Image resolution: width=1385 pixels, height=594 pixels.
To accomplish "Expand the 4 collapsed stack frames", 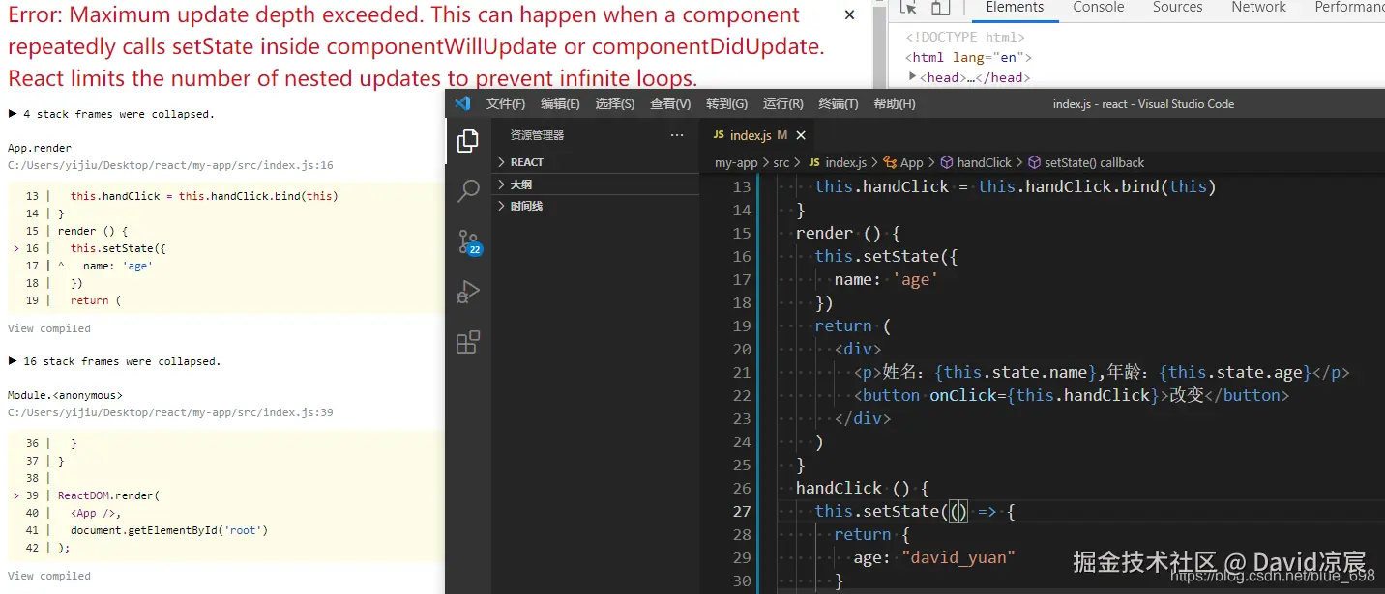I will [110, 114].
